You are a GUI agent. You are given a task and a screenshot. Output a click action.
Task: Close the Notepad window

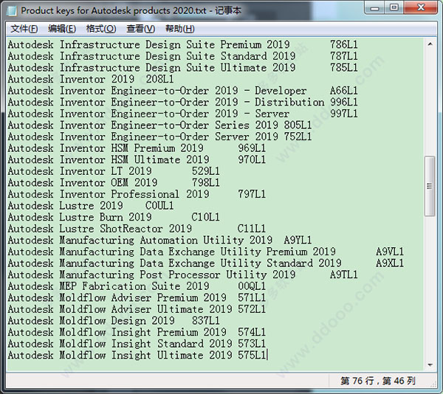pos(421,7)
